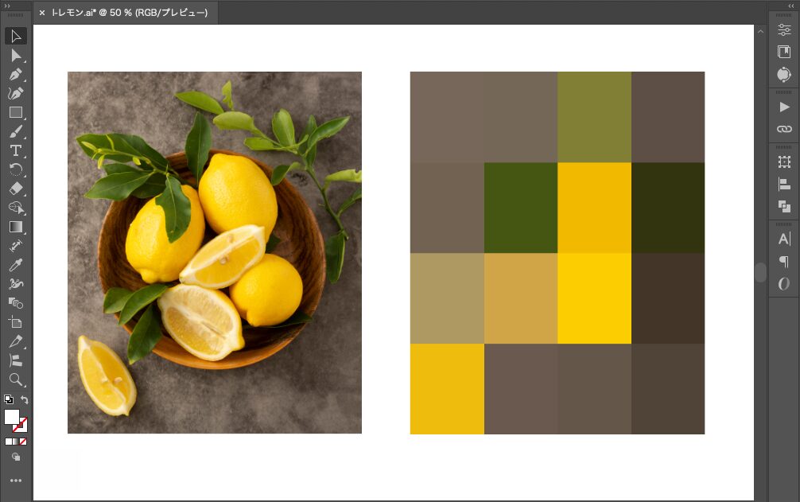Click the white Fill color box
This screenshot has height=502, width=800.
tap(12, 417)
